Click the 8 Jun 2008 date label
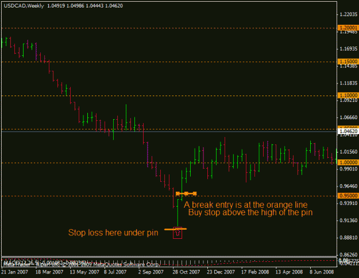The image size is (359, 278). click(x=322, y=272)
